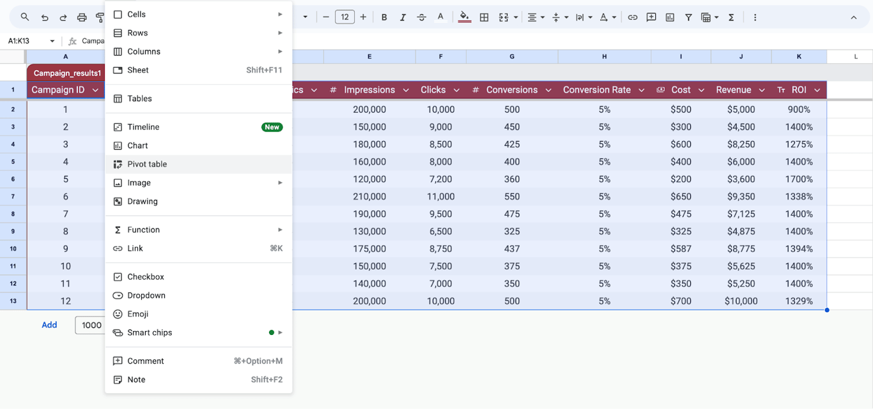873x409 pixels.
Task: Open the Columns submenu
Action: pyautogui.click(x=198, y=51)
